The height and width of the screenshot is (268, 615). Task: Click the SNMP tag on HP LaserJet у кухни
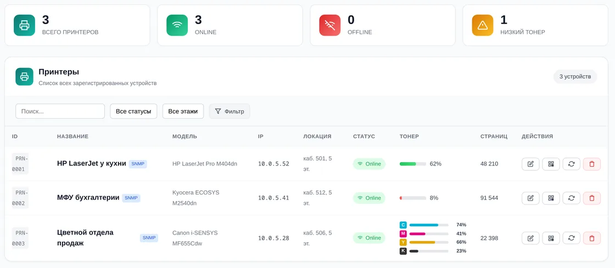138,164
